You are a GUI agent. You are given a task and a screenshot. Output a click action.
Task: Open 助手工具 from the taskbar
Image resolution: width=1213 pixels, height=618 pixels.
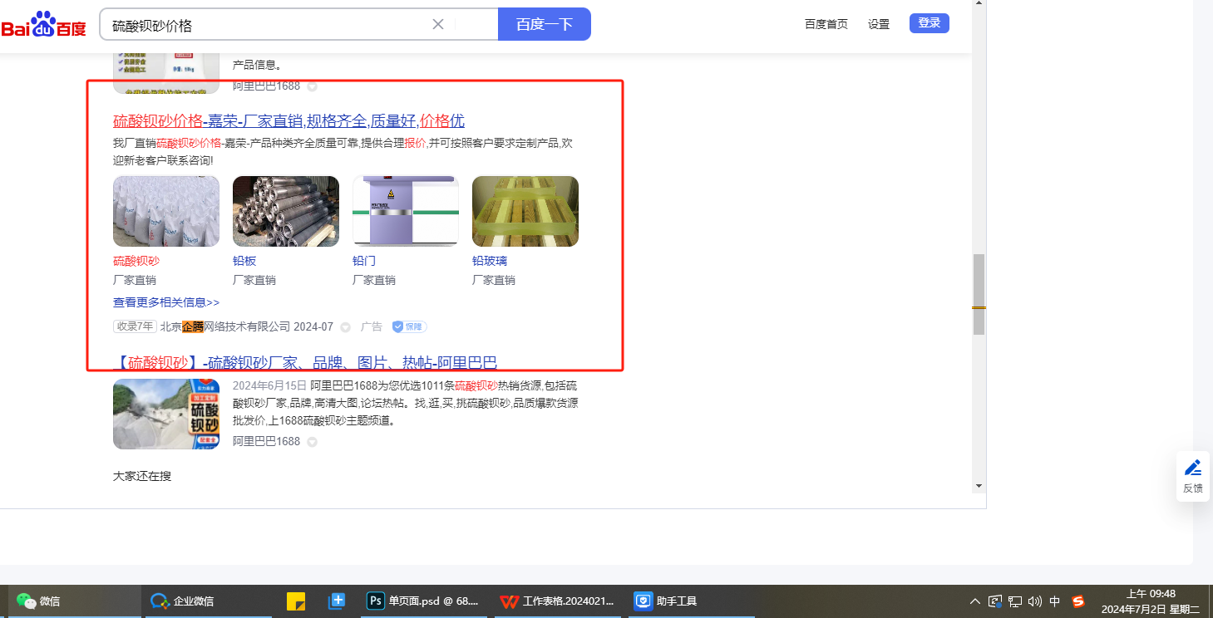(x=691, y=601)
